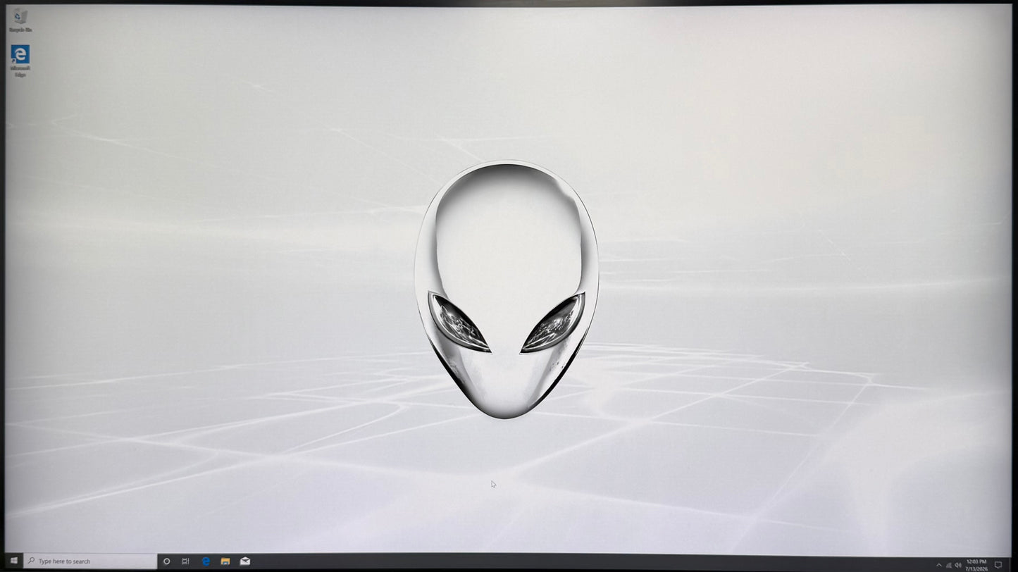The width and height of the screenshot is (1018, 572).
Task: Open the volume control in the tray
Action: (x=957, y=564)
